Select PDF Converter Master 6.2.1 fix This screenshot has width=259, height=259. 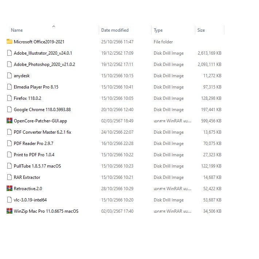(x=42, y=132)
